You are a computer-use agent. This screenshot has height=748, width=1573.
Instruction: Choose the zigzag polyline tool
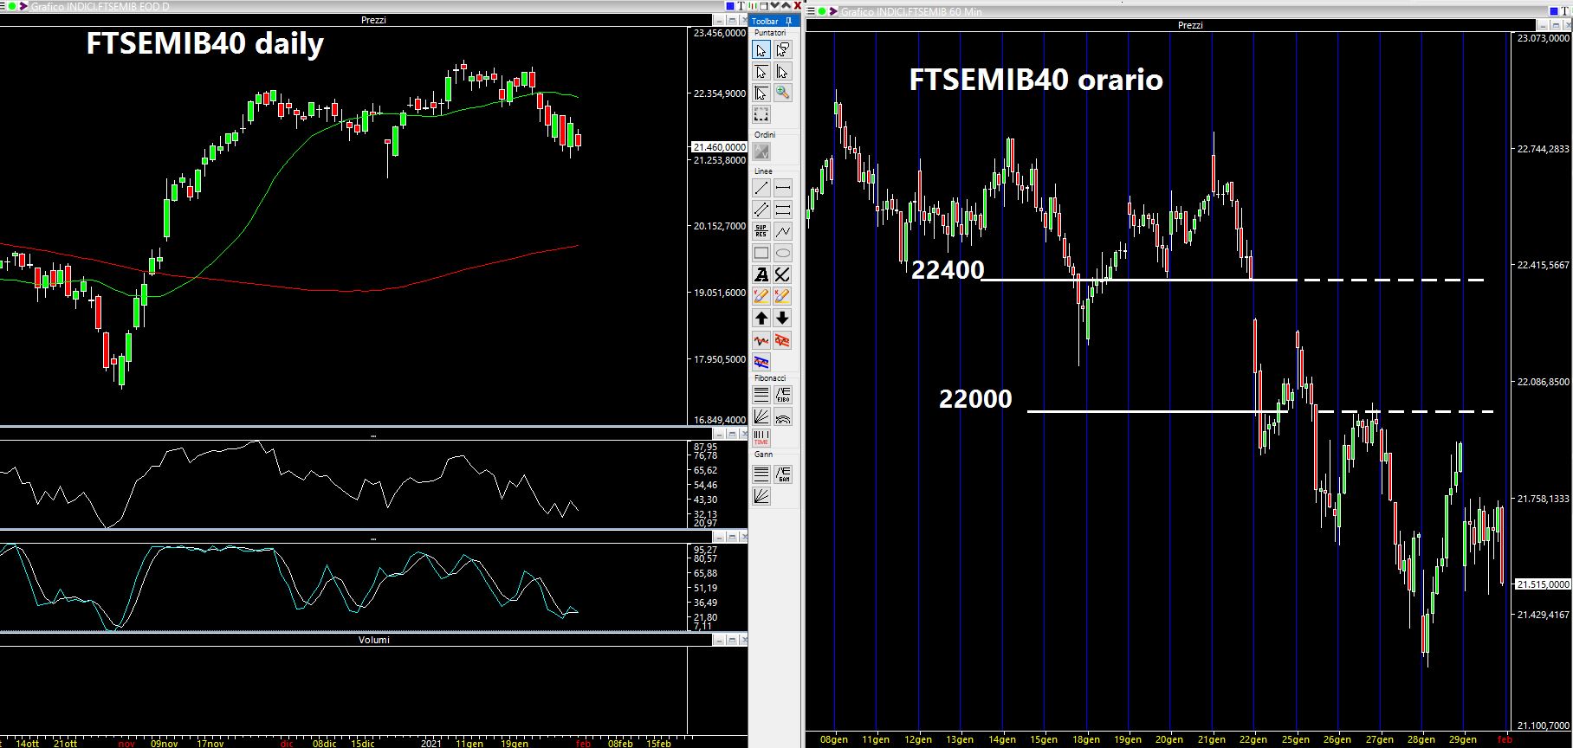tap(782, 231)
